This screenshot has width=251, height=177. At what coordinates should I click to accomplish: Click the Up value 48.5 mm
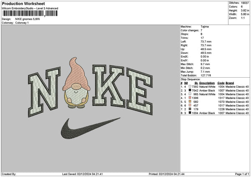tap(206, 49)
